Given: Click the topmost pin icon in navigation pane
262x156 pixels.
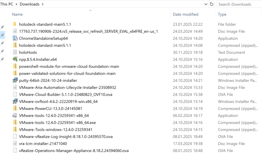Looking at the screenshot, I should 2,27.
